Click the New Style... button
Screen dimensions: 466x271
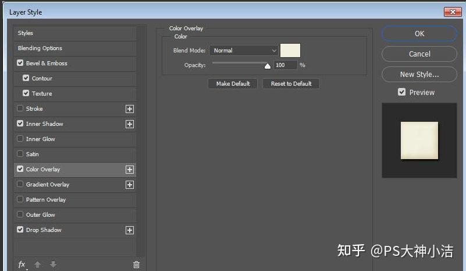coord(419,75)
